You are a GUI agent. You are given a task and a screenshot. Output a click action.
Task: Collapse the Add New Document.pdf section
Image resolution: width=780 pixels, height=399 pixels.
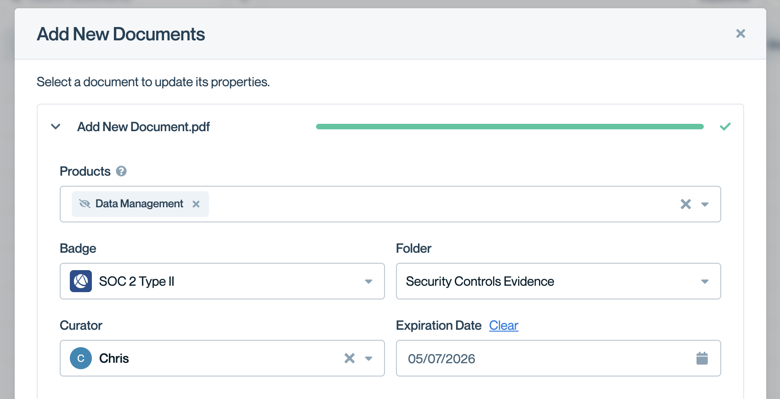(x=56, y=127)
